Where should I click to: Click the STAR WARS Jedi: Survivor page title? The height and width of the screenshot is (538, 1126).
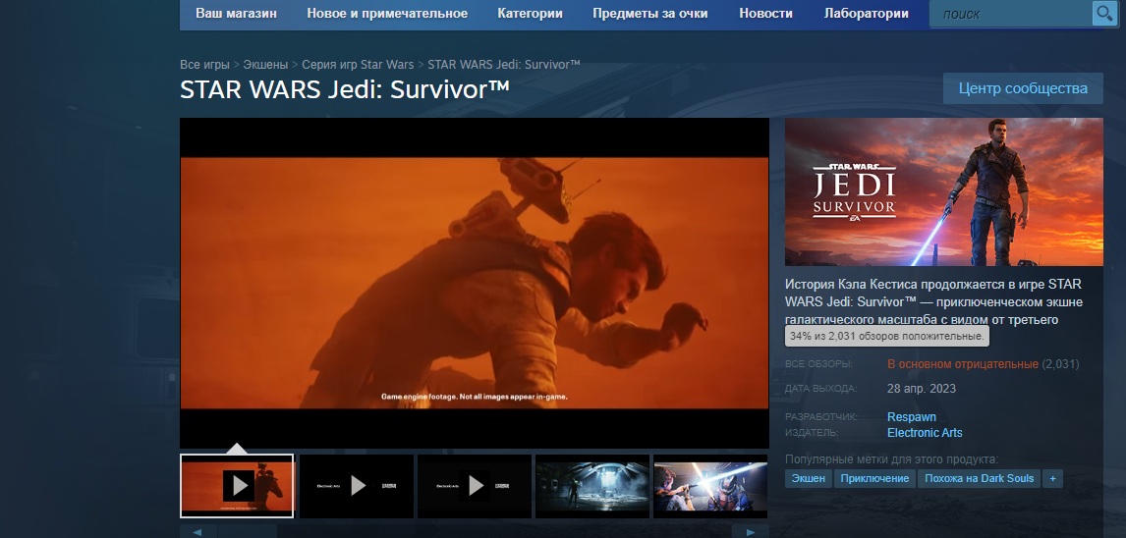(345, 90)
